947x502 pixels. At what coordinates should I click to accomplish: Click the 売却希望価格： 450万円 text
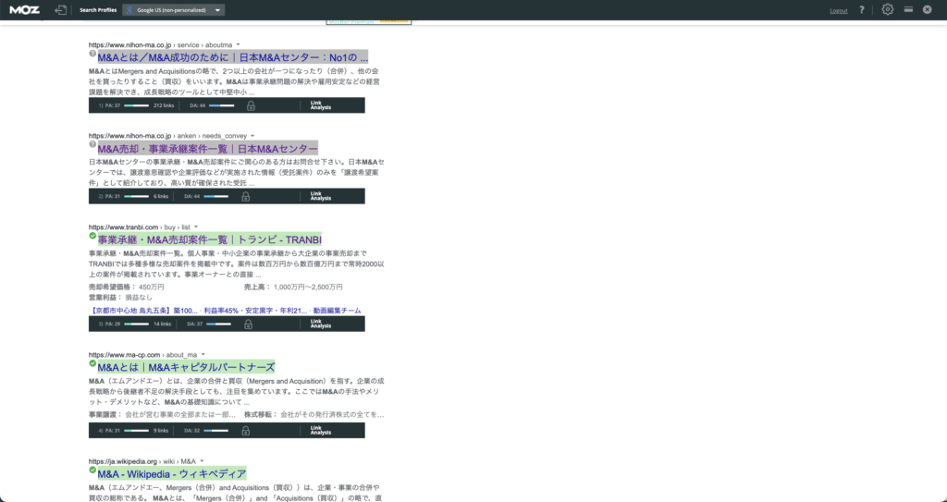coord(126,287)
